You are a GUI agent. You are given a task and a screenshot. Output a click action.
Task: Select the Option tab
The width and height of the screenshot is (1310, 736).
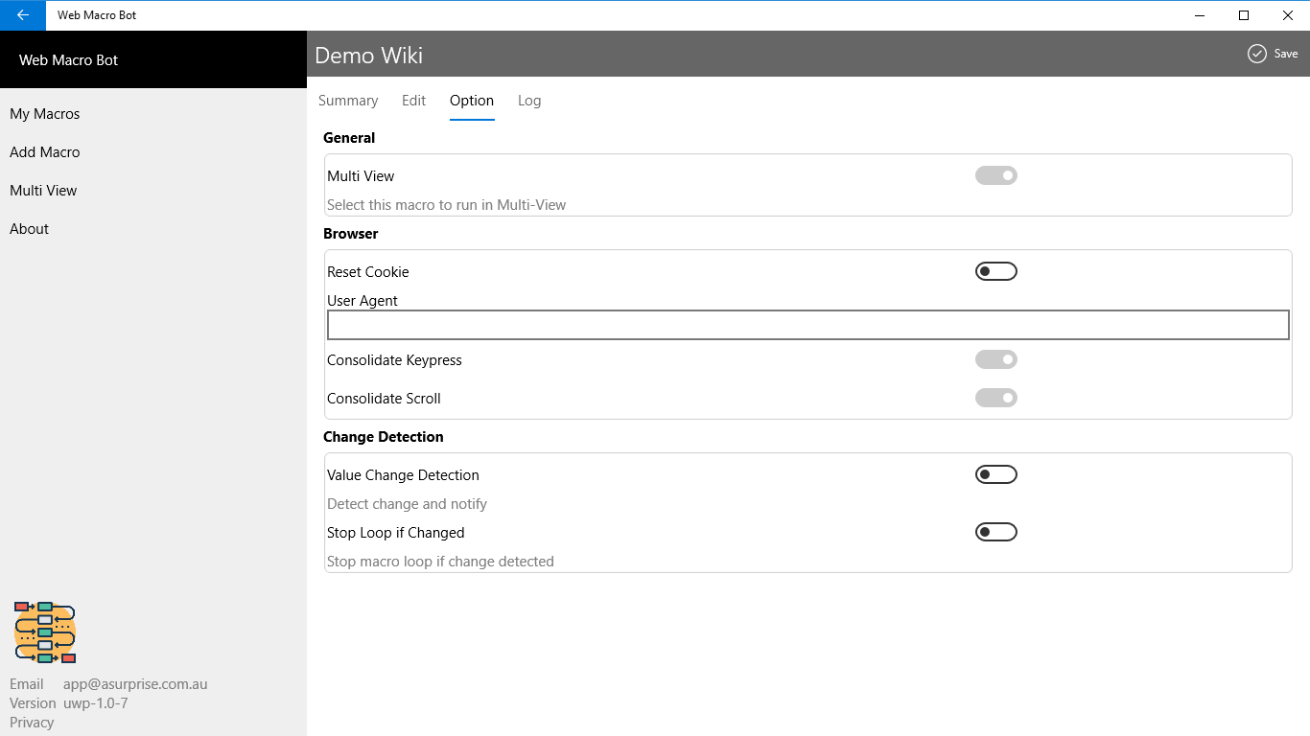click(x=472, y=101)
